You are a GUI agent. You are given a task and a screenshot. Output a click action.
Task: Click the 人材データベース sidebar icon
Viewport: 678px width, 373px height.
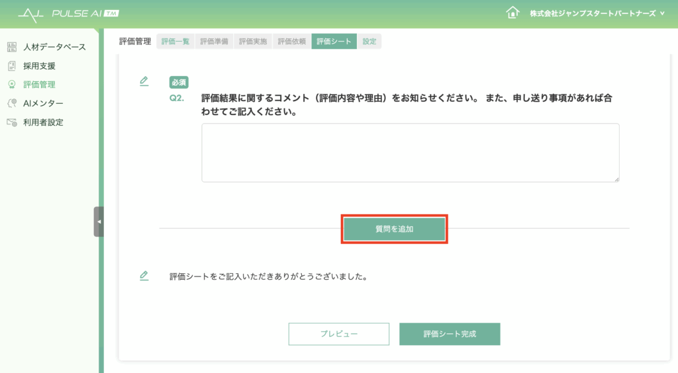click(12, 47)
